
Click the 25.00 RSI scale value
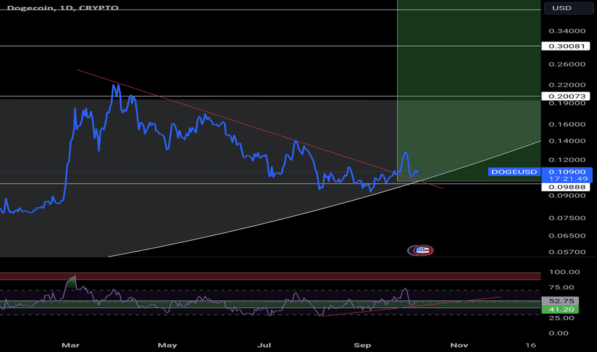561,317
